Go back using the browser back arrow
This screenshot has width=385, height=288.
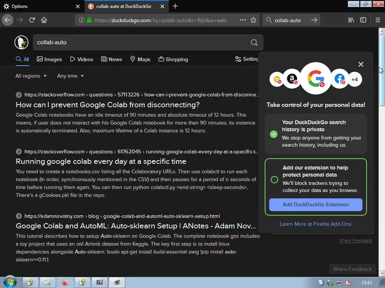point(8,20)
